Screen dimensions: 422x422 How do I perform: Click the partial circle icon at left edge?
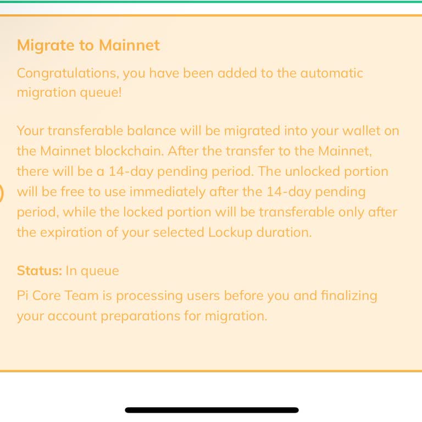pyautogui.click(x=2, y=193)
